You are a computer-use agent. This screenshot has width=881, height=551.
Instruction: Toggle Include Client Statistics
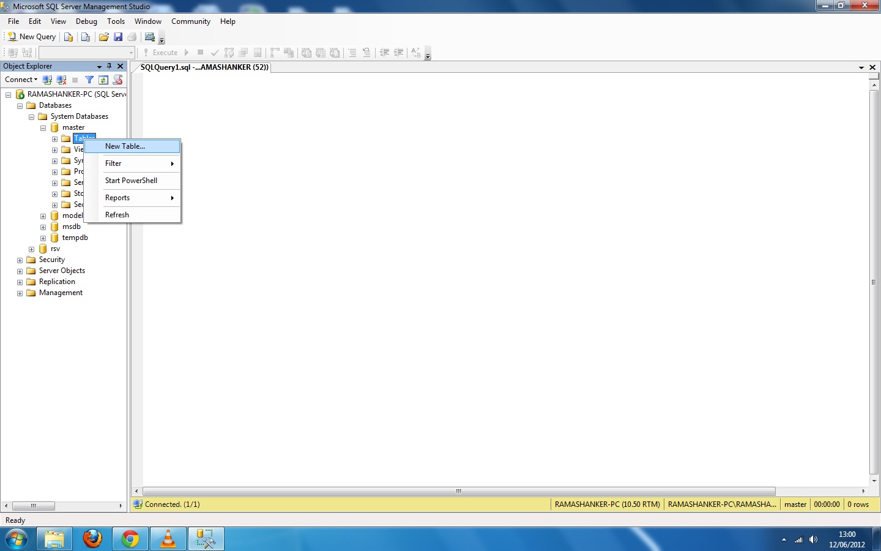tap(289, 53)
